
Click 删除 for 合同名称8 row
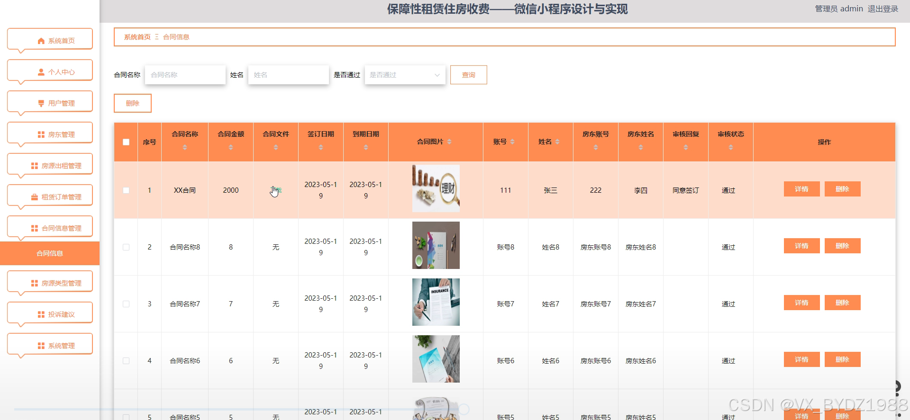(843, 246)
